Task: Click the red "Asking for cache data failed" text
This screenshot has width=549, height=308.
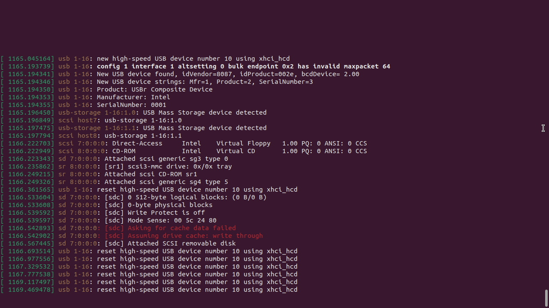Action: coord(181,228)
